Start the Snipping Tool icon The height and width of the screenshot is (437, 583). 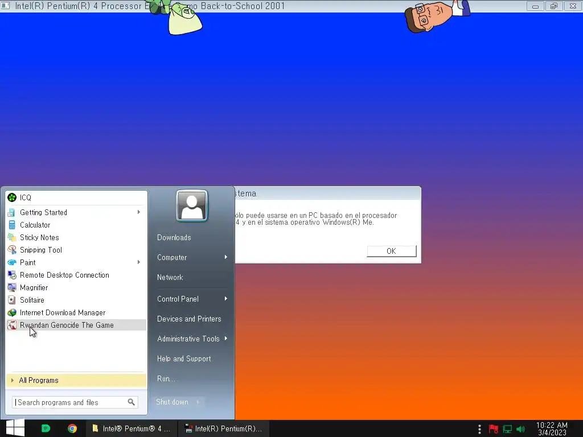tap(12, 250)
